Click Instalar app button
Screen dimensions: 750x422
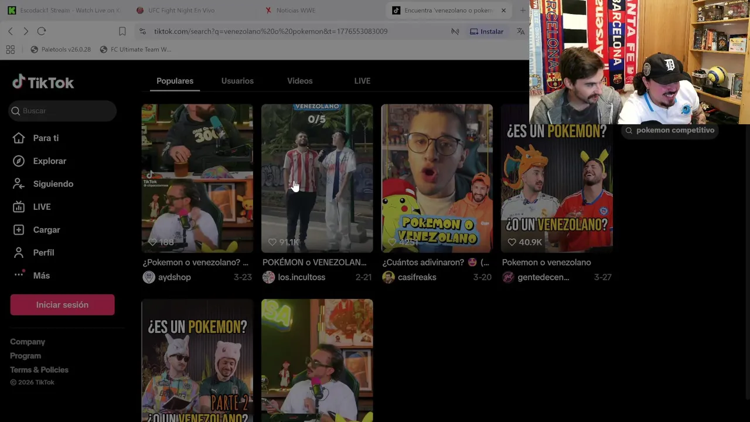coord(486,31)
